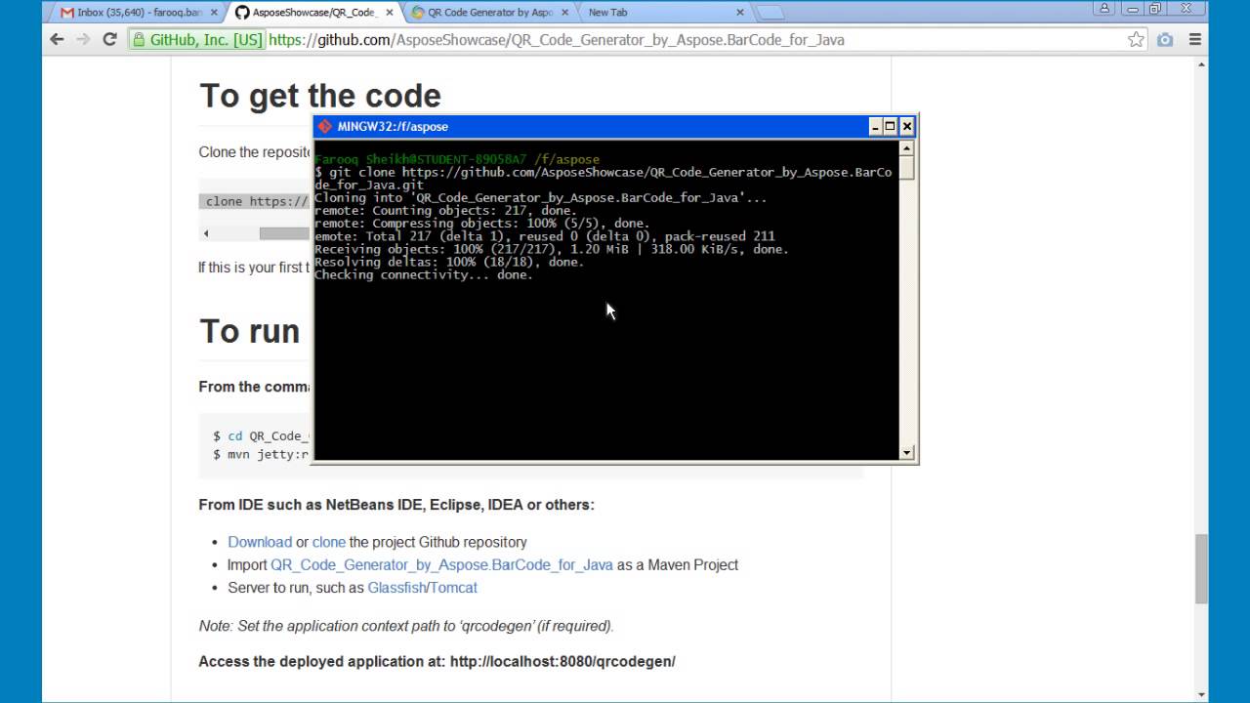Screen dimensions: 1250x703
Task: Close the New Tab tab
Action: pyautogui.click(x=739, y=13)
